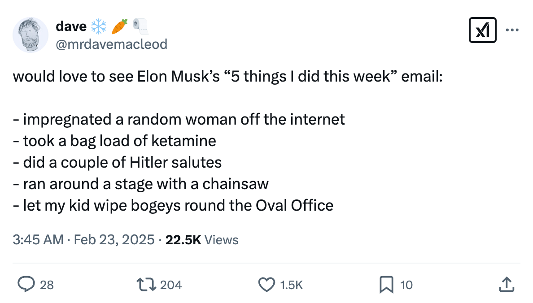Bookmark this post using the bookmark icon

click(387, 284)
